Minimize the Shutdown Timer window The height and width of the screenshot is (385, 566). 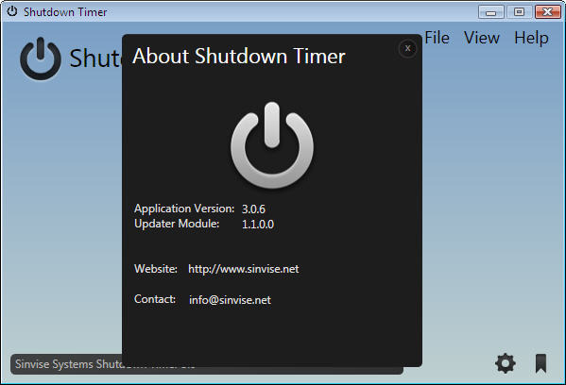(x=490, y=12)
